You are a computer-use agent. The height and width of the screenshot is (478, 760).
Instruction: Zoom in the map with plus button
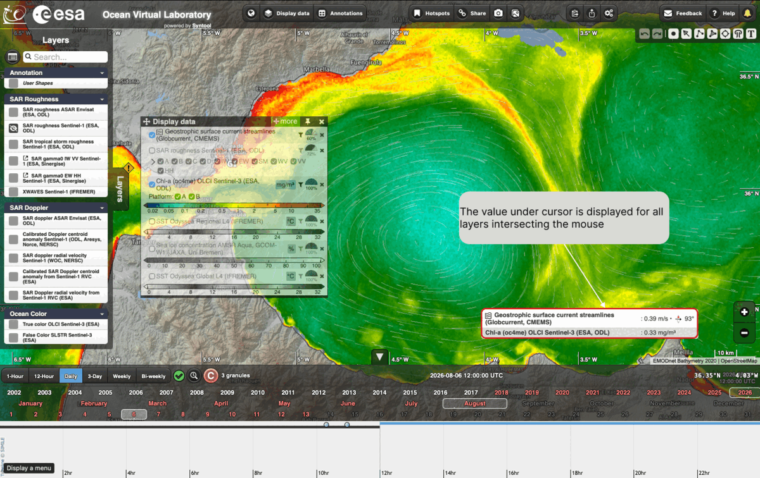pyautogui.click(x=744, y=312)
